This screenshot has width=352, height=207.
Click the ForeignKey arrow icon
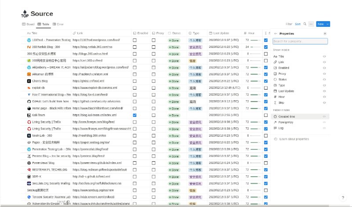tap(275, 122)
